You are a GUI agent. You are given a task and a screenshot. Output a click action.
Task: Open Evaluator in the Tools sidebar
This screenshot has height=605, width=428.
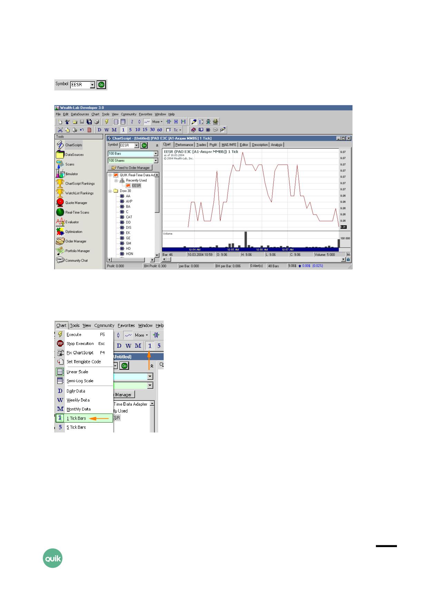[x=68, y=222]
